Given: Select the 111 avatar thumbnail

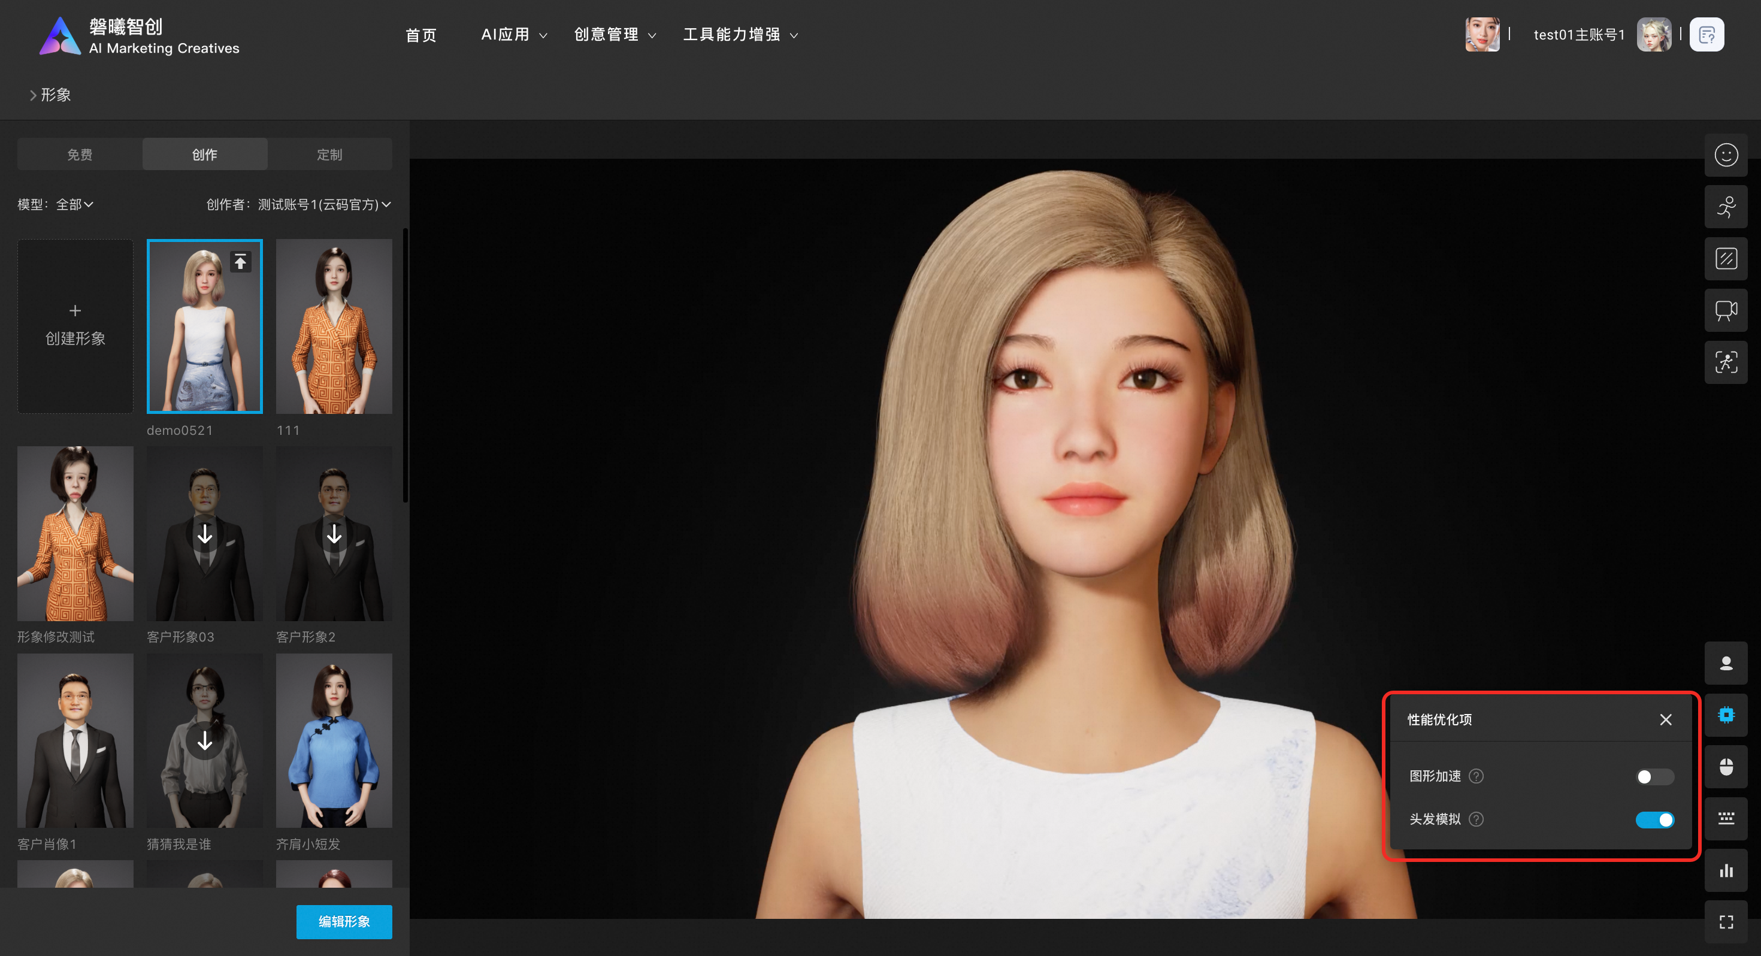Looking at the screenshot, I should 334,326.
